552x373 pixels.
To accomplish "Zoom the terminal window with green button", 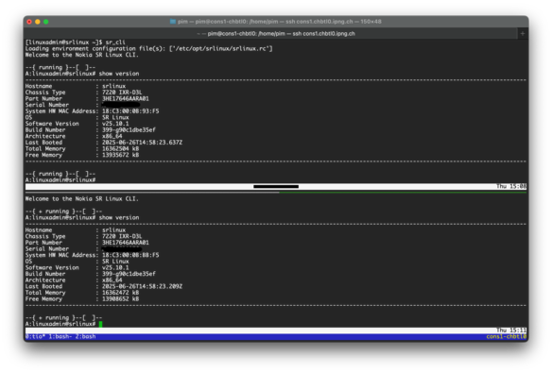I will (x=46, y=22).
